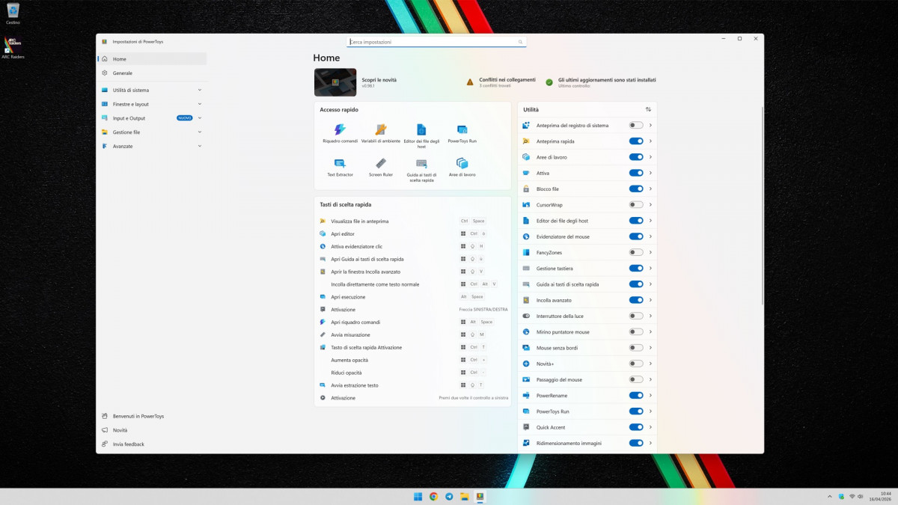898x505 pixels.
Task: Open Chrome from the taskbar
Action: pyautogui.click(x=433, y=496)
